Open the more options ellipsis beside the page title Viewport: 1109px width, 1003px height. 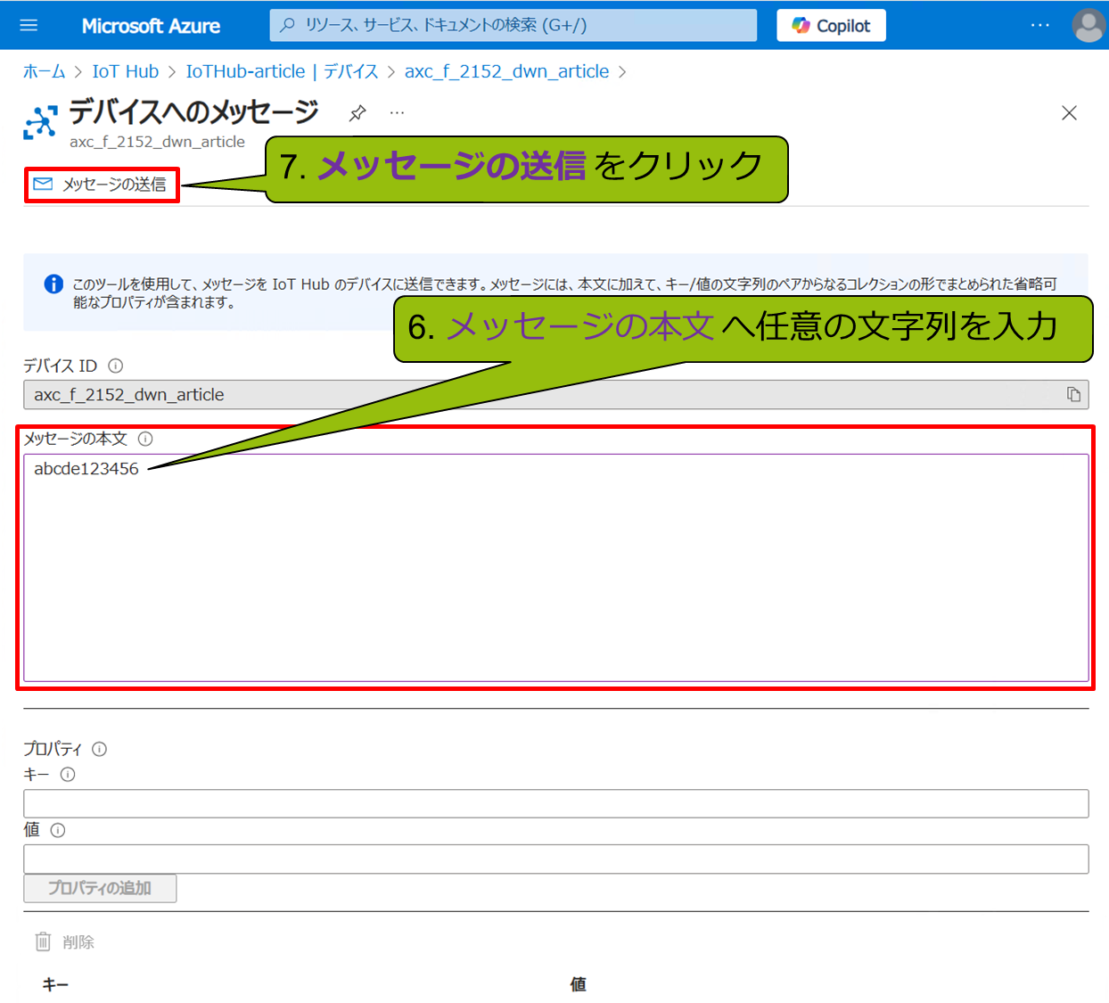pos(397,113)
